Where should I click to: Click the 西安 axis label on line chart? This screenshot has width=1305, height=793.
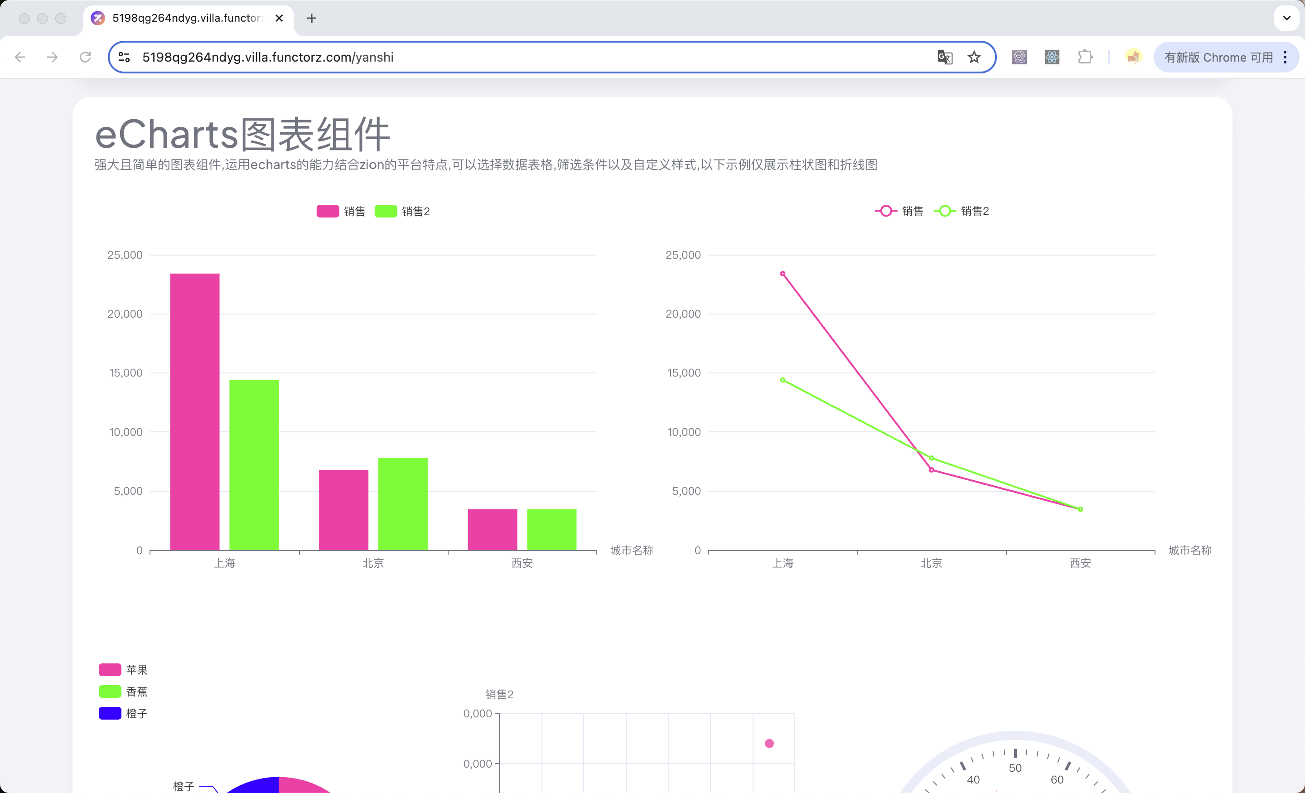(x=1080, y=563)
